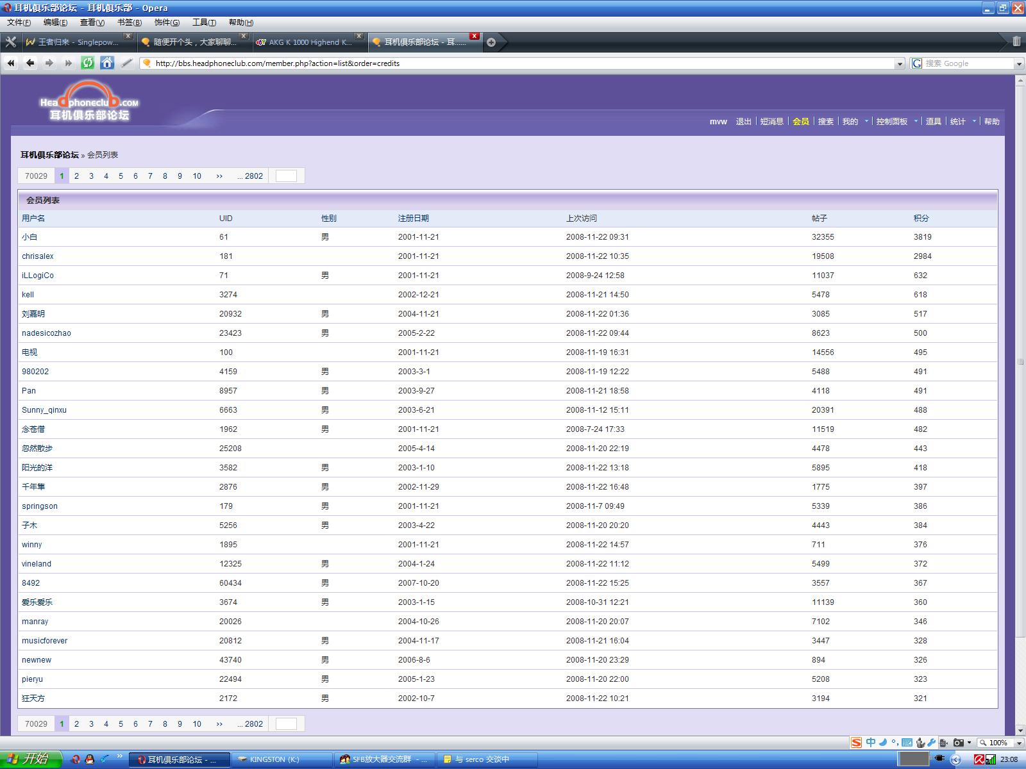Image resolution: width=1026 pixels, height=769 pixels.
Task: Click the Opera status bar page icon
Action: click(943, 743)
